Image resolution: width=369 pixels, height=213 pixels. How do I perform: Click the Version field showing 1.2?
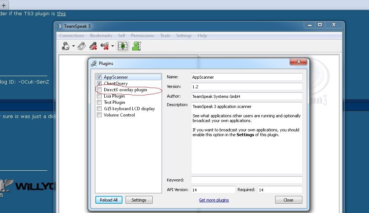pos(246,86)
